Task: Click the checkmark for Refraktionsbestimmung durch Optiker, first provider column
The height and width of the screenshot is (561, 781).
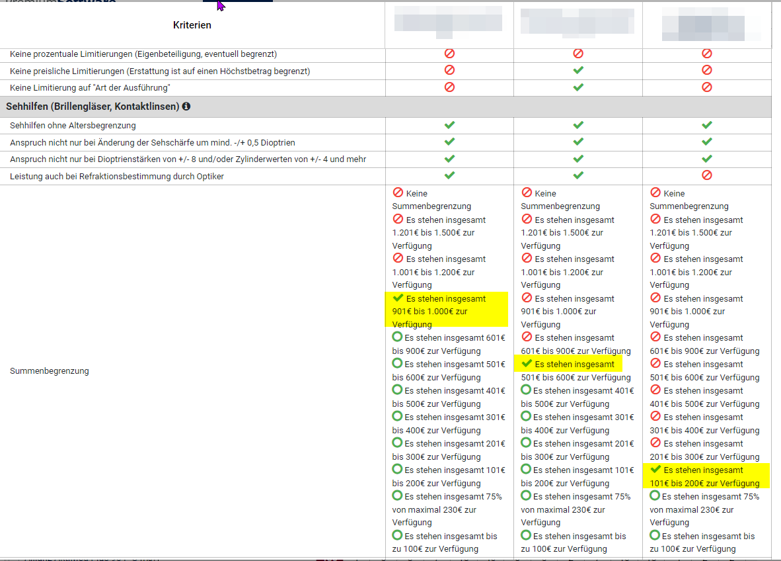Action: pos(449,175)
